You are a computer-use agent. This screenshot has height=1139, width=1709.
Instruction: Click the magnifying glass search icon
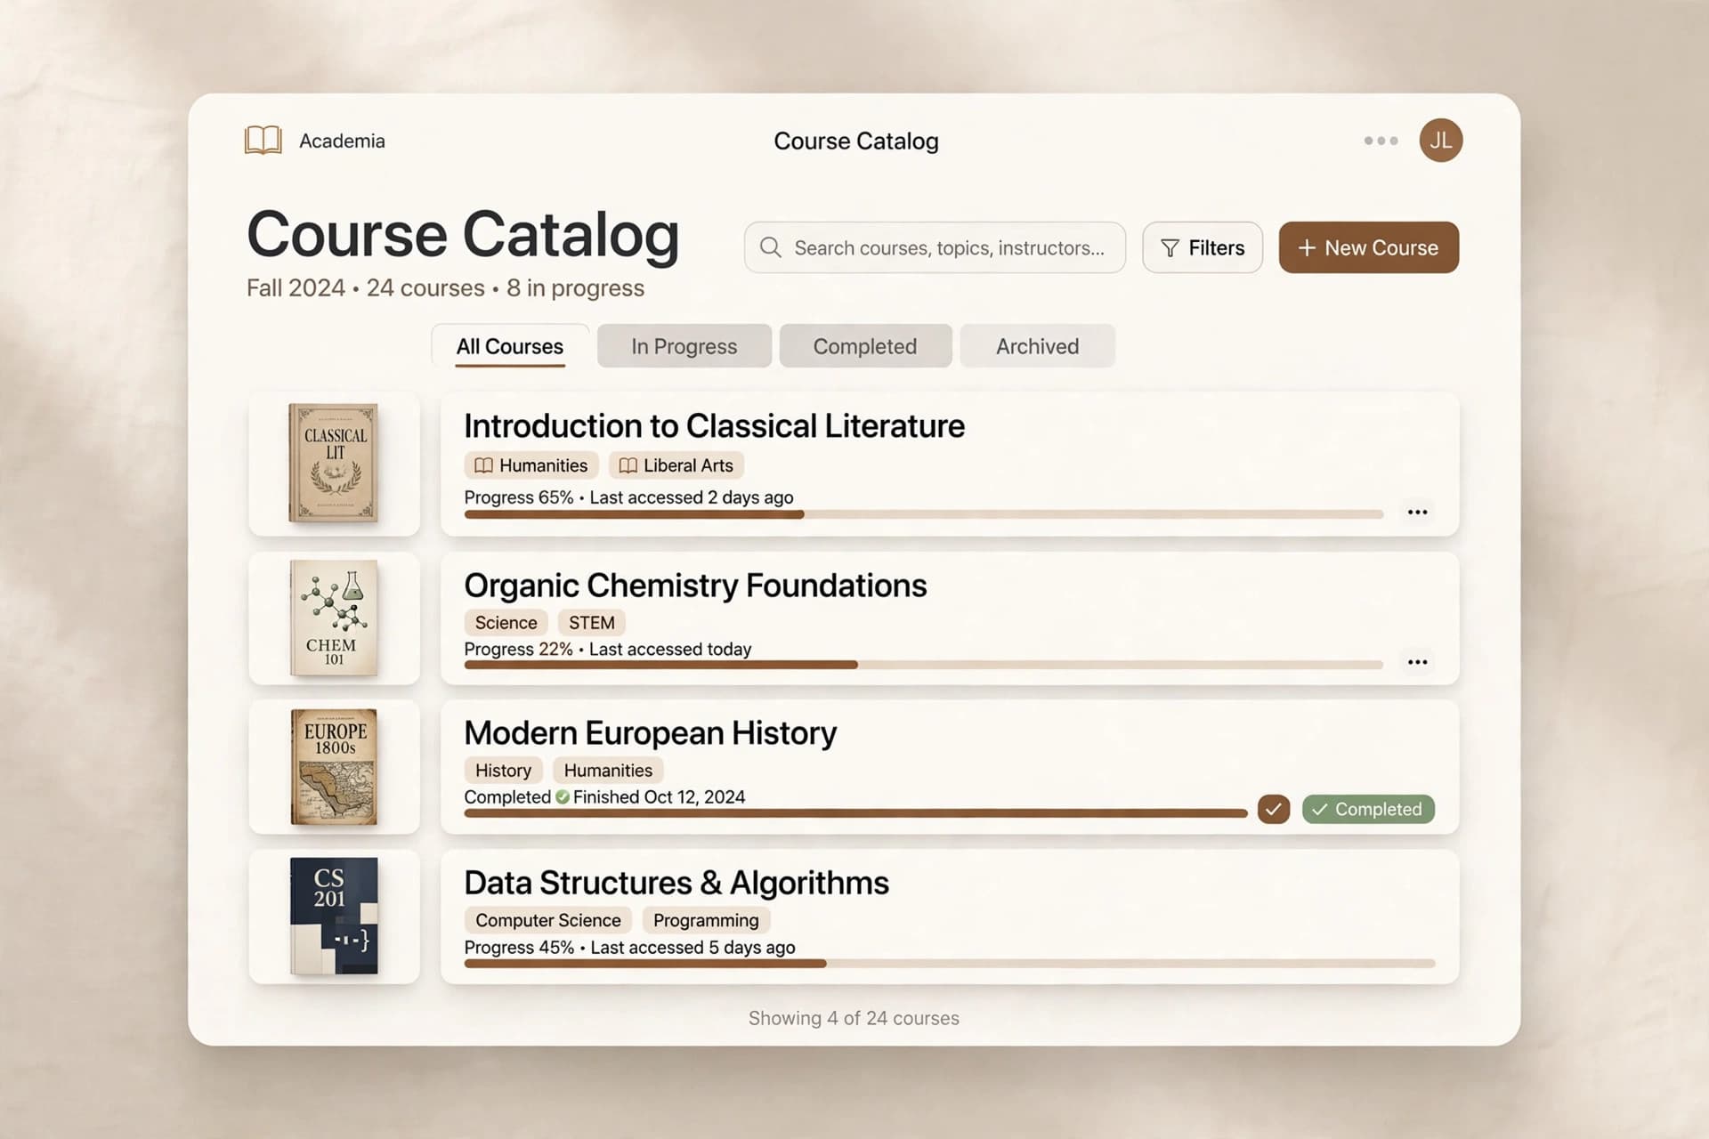[771, 247]
